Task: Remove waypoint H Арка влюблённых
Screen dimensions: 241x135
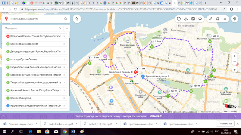Action: [x=64, y=90]
